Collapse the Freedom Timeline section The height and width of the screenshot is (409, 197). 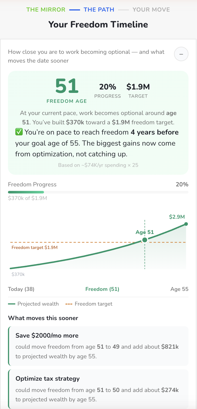point(181,54)
